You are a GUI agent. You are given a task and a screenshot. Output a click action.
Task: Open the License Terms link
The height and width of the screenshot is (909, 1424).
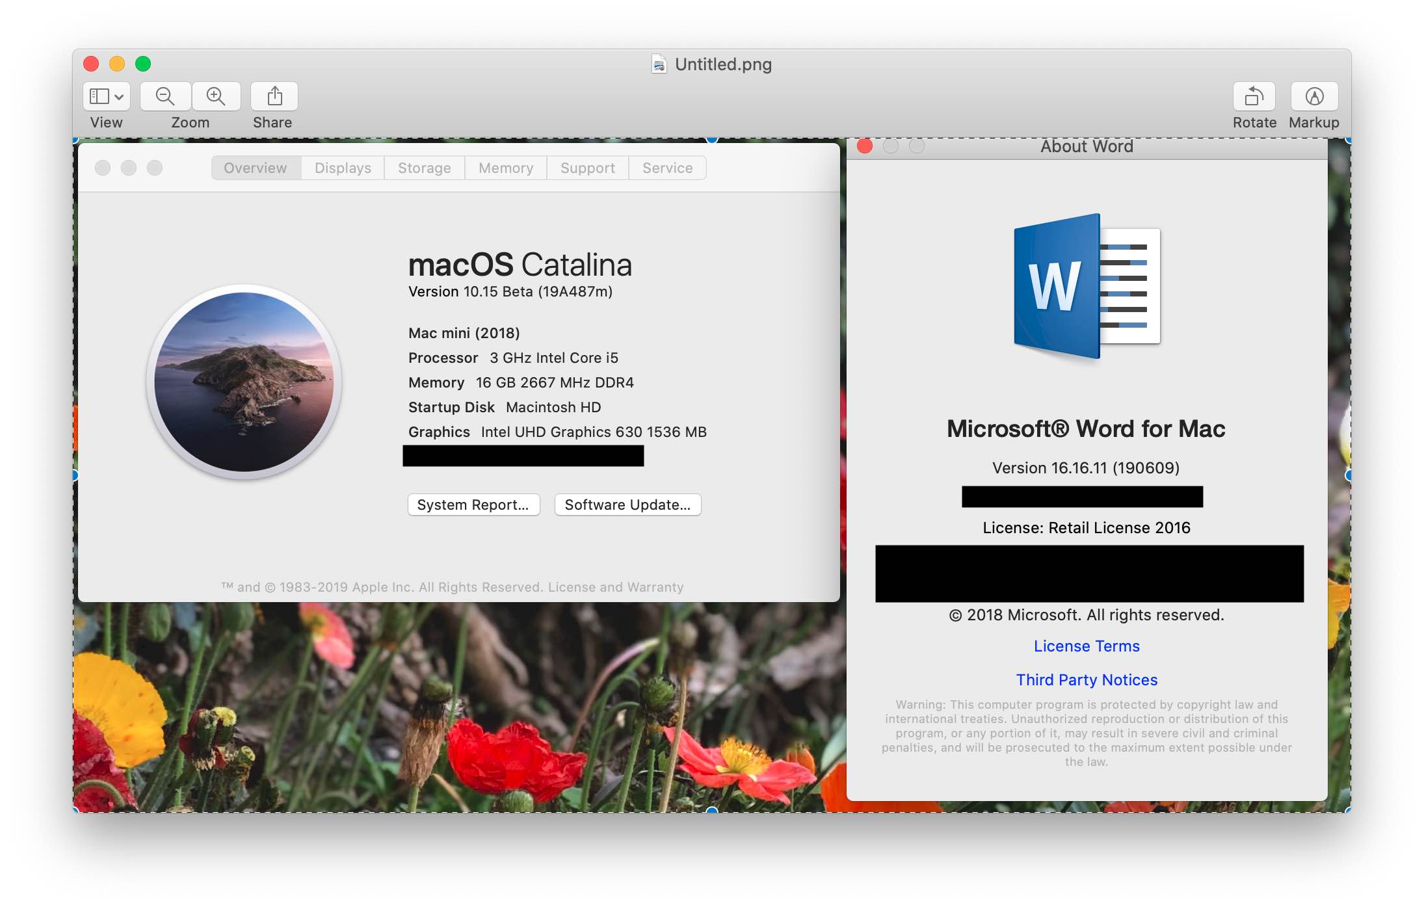point(1087,646)
